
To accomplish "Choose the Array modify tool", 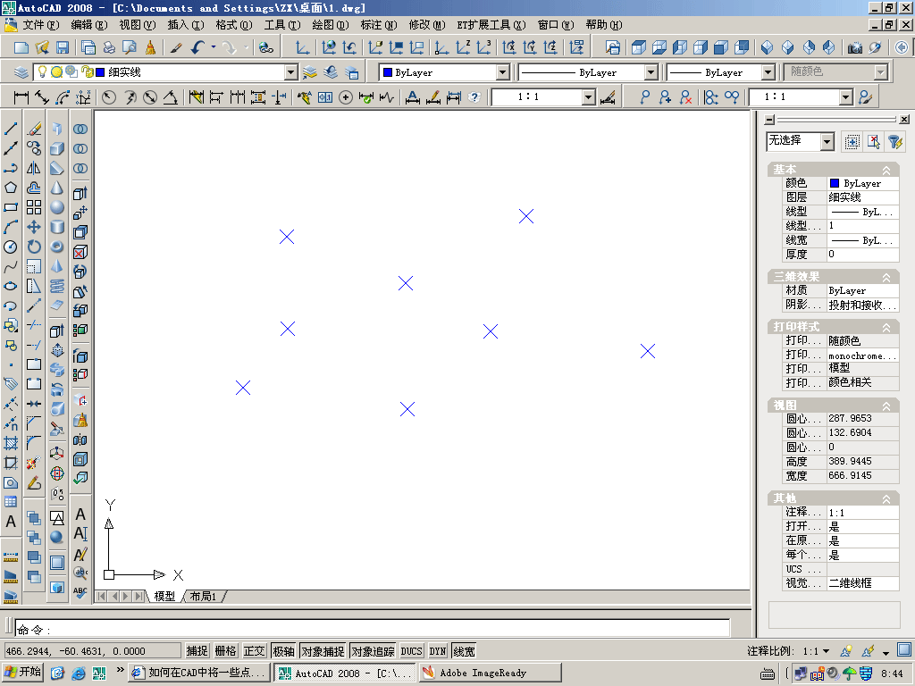I will pos(34,207).
